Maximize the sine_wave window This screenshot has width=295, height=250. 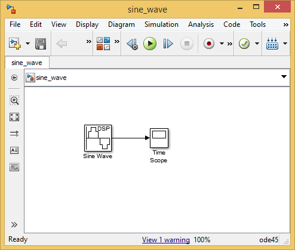coord(256,7)
